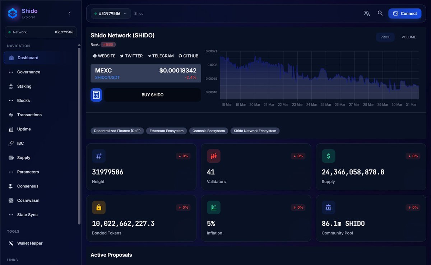Click the Supply wallet icon

11,158
